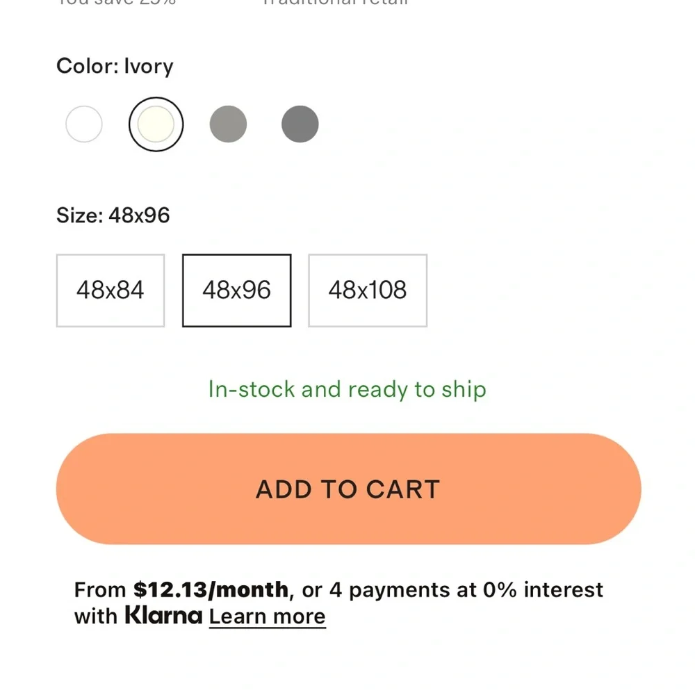Click the partially visible You save text

pyautogui.click(x=117, y=3)
